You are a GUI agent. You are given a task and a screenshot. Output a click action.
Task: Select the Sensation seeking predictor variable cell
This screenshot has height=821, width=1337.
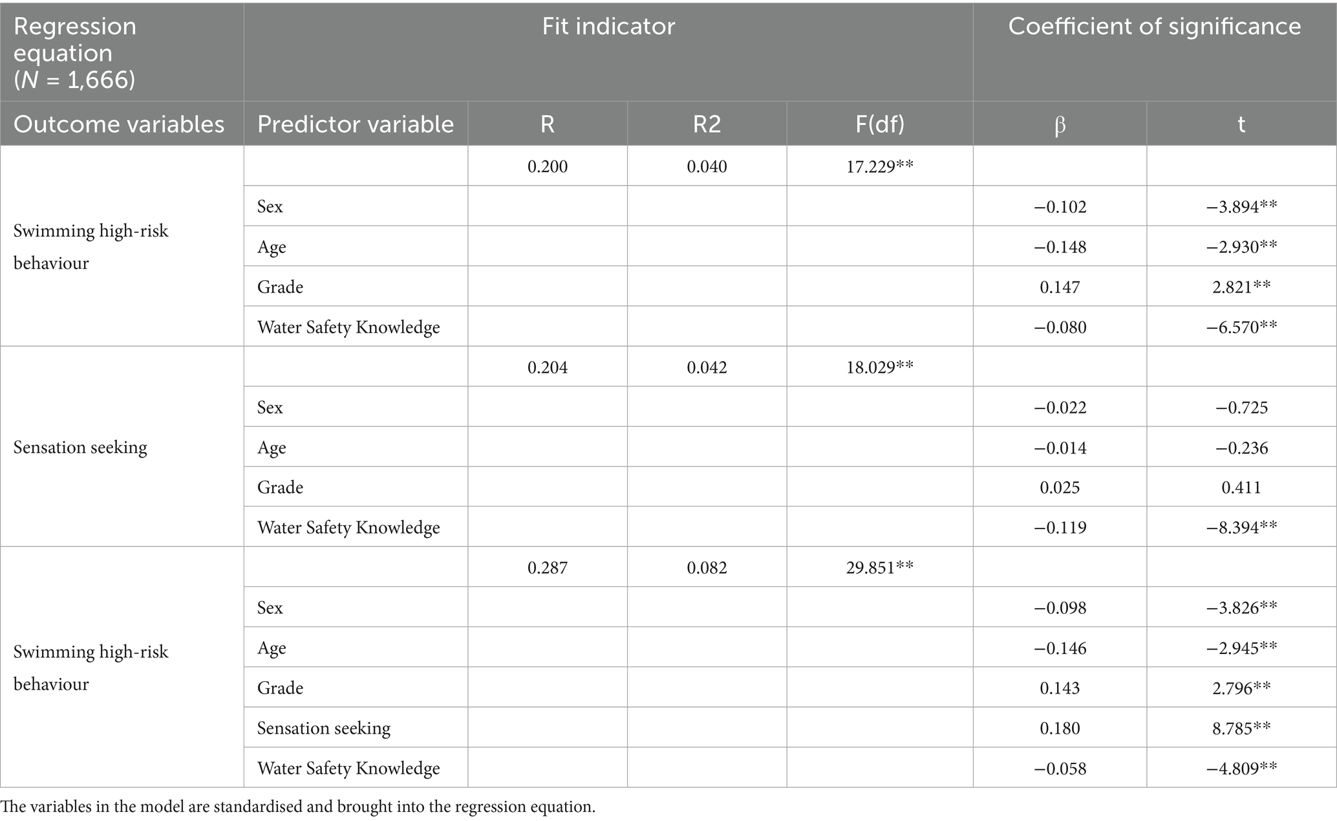pyautogui.click(x=324, y=728)
